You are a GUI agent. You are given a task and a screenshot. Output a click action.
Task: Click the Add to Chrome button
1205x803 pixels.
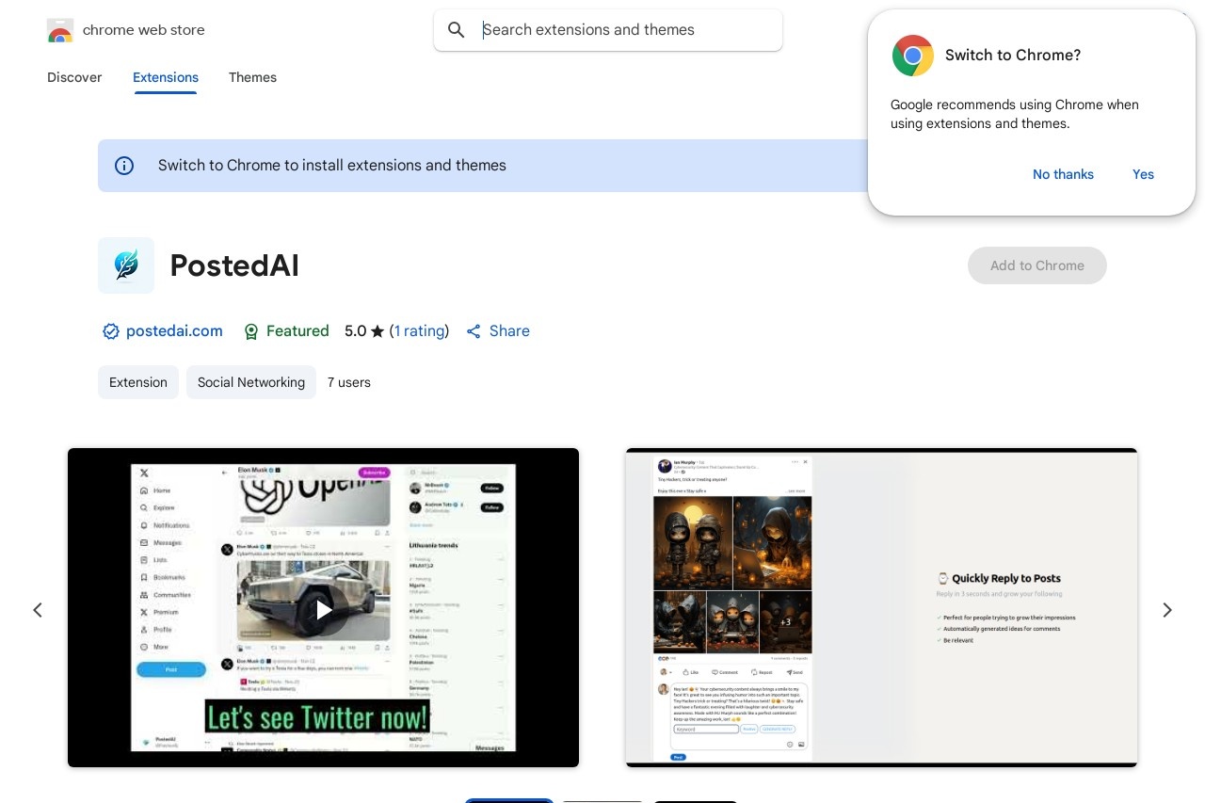(x=1037, y=265)
